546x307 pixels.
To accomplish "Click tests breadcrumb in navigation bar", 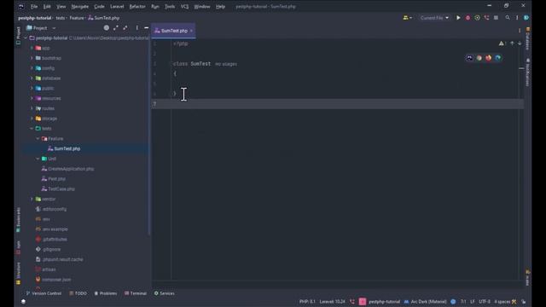I will [x=61, y=18].
